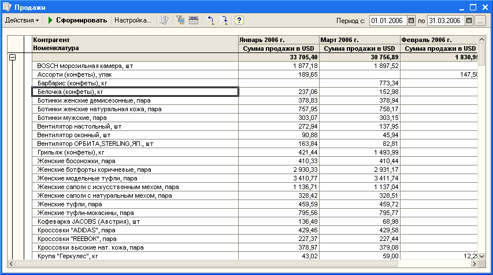This screenshot has height=275, width=493.
Task: Click March value 1 493,99
Action: pyautogui.click(x=359, y=152)
